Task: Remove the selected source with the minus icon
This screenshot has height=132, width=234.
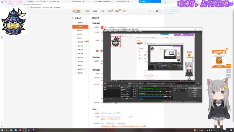Action: (125, 99)
